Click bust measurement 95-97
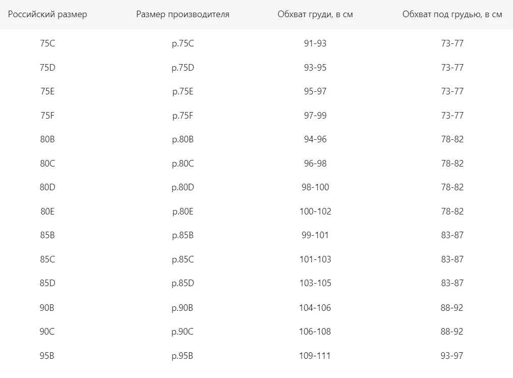513x378 pixels. pyautogui.click(x=315, y=91)
